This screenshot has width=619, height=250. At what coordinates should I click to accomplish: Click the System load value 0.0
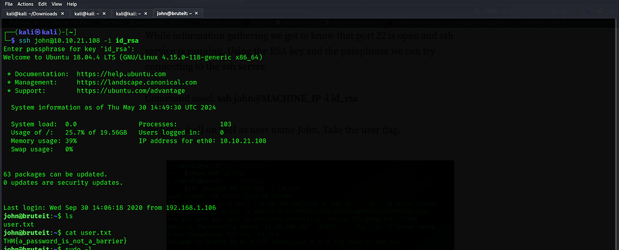pyautogui.click(x=71, y=124)
